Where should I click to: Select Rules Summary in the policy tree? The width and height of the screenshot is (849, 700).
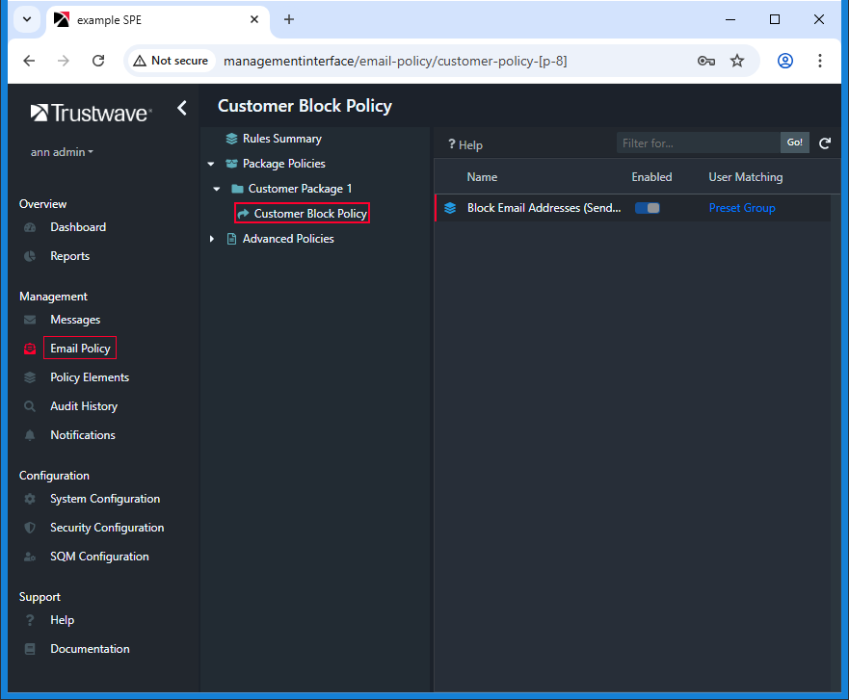[x=281, y=139]
